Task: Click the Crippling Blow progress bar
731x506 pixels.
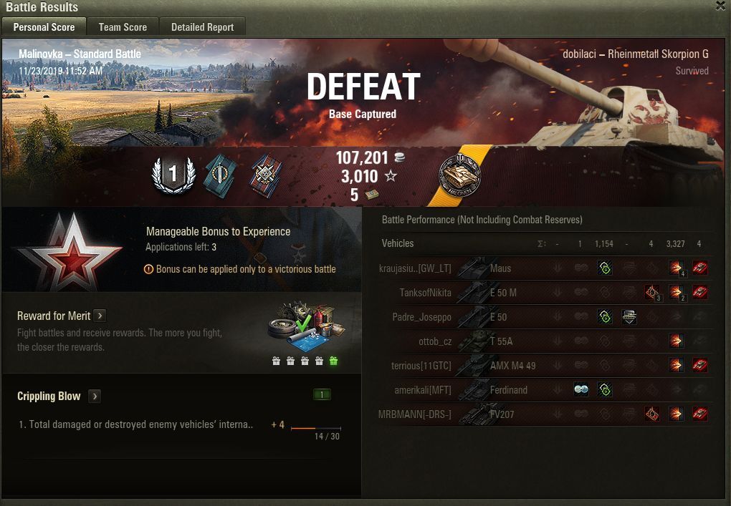Action: point(315,428)
